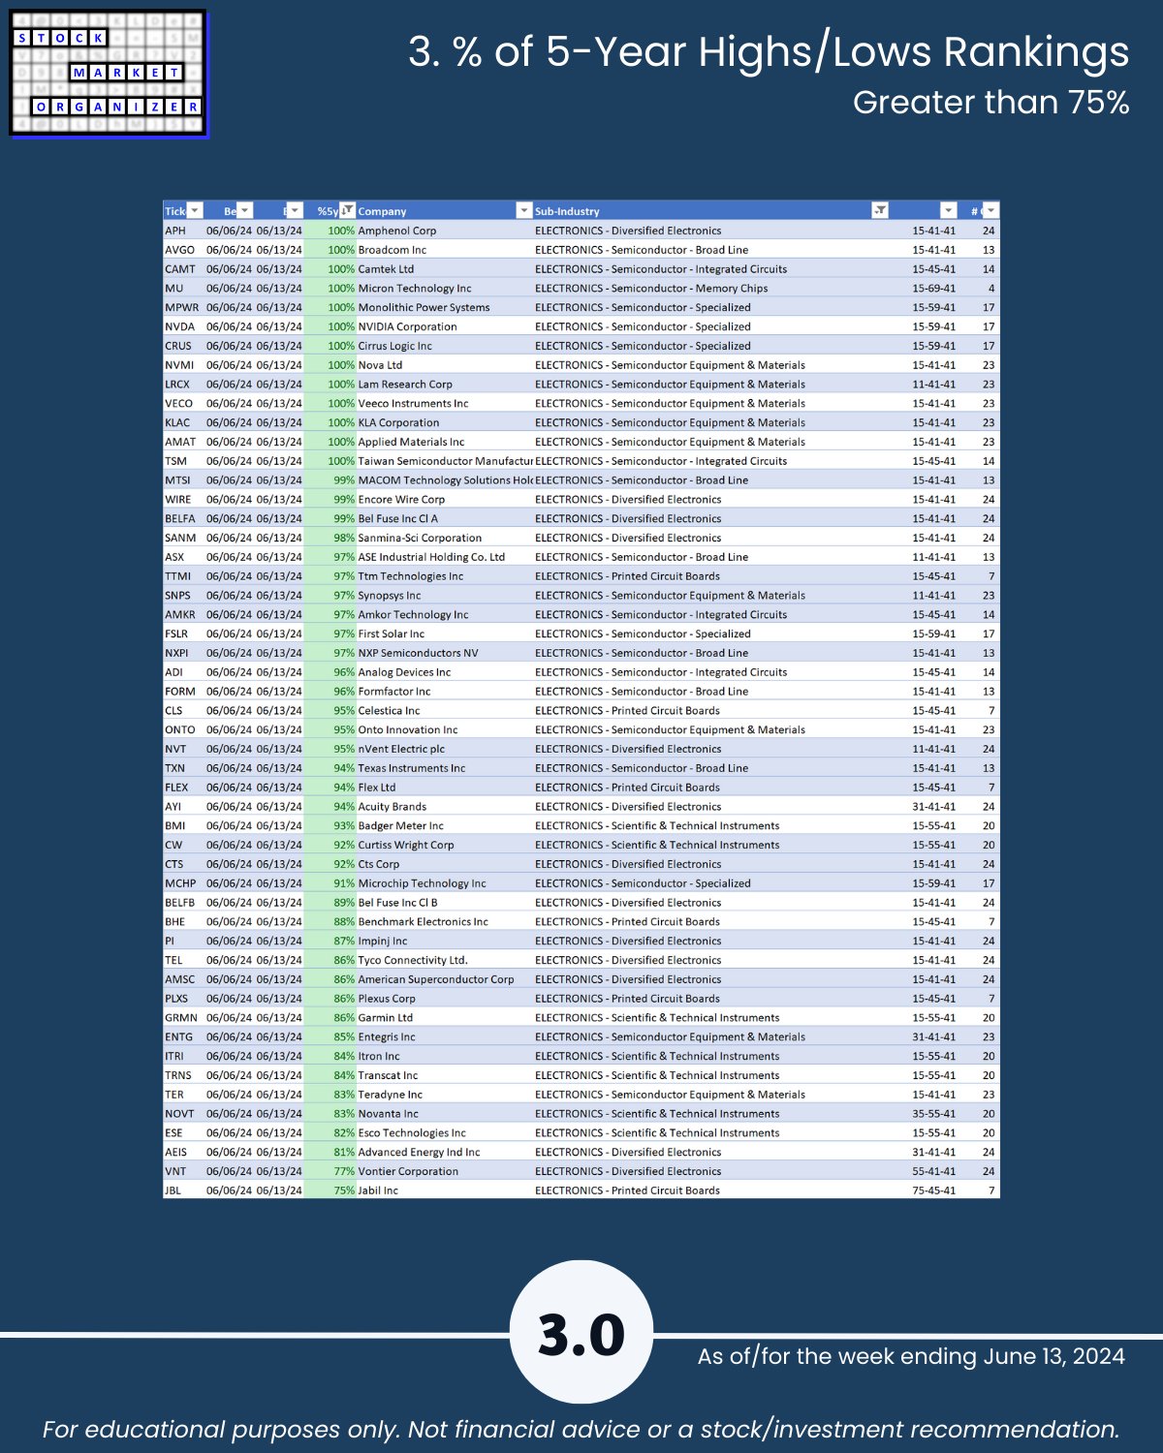Select the Garmin Ltd cell
Screen dimensions: 1163x1453
pos(385,1018)
